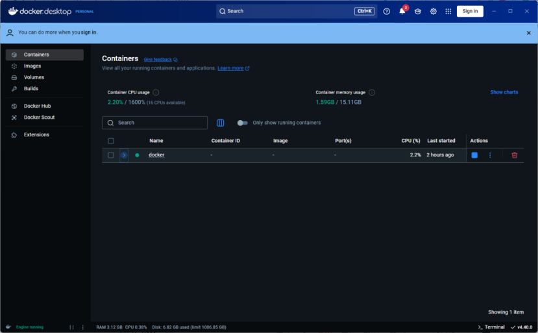Open the apps grid icon in header

tap(448, 11)
